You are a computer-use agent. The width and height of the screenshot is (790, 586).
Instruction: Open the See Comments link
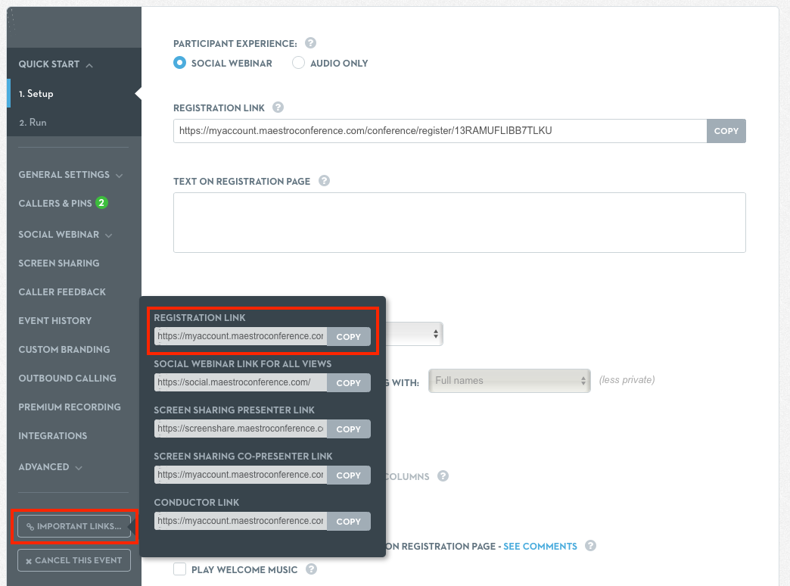[540, 546]
